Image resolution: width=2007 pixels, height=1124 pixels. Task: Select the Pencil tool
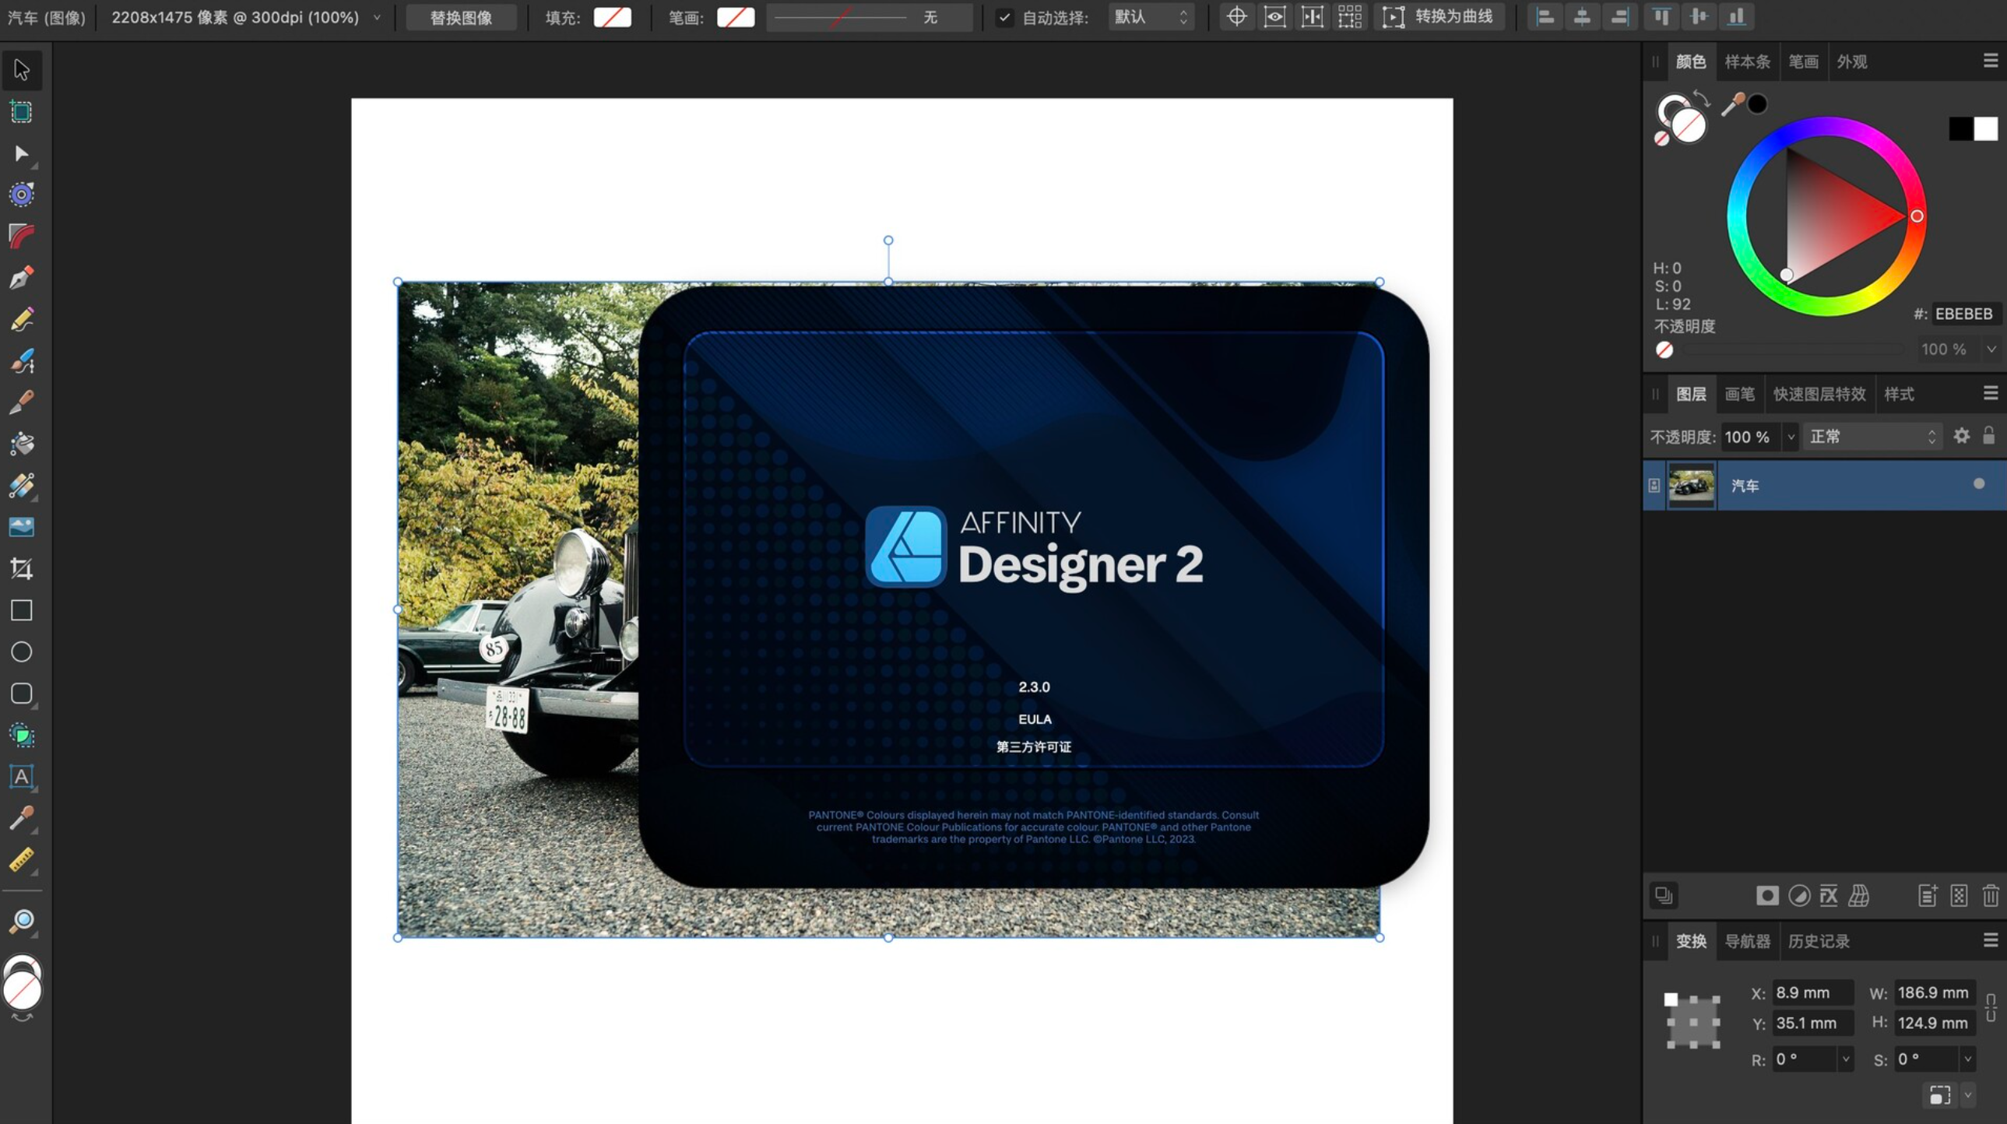22,319
